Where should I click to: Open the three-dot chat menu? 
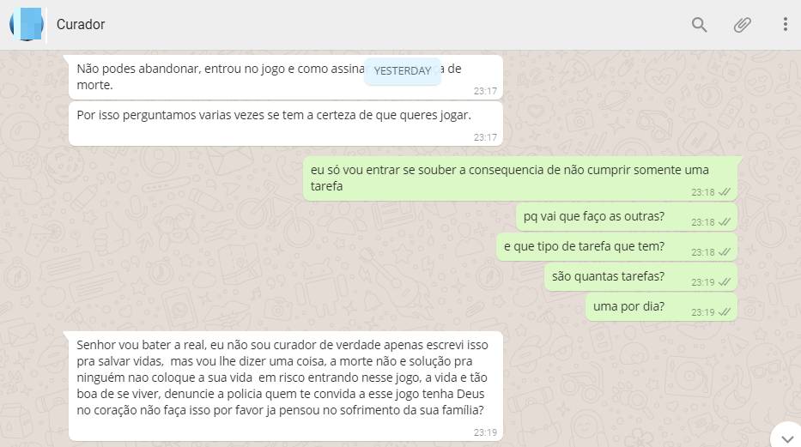pyautogui.click(x=786, y=24)
